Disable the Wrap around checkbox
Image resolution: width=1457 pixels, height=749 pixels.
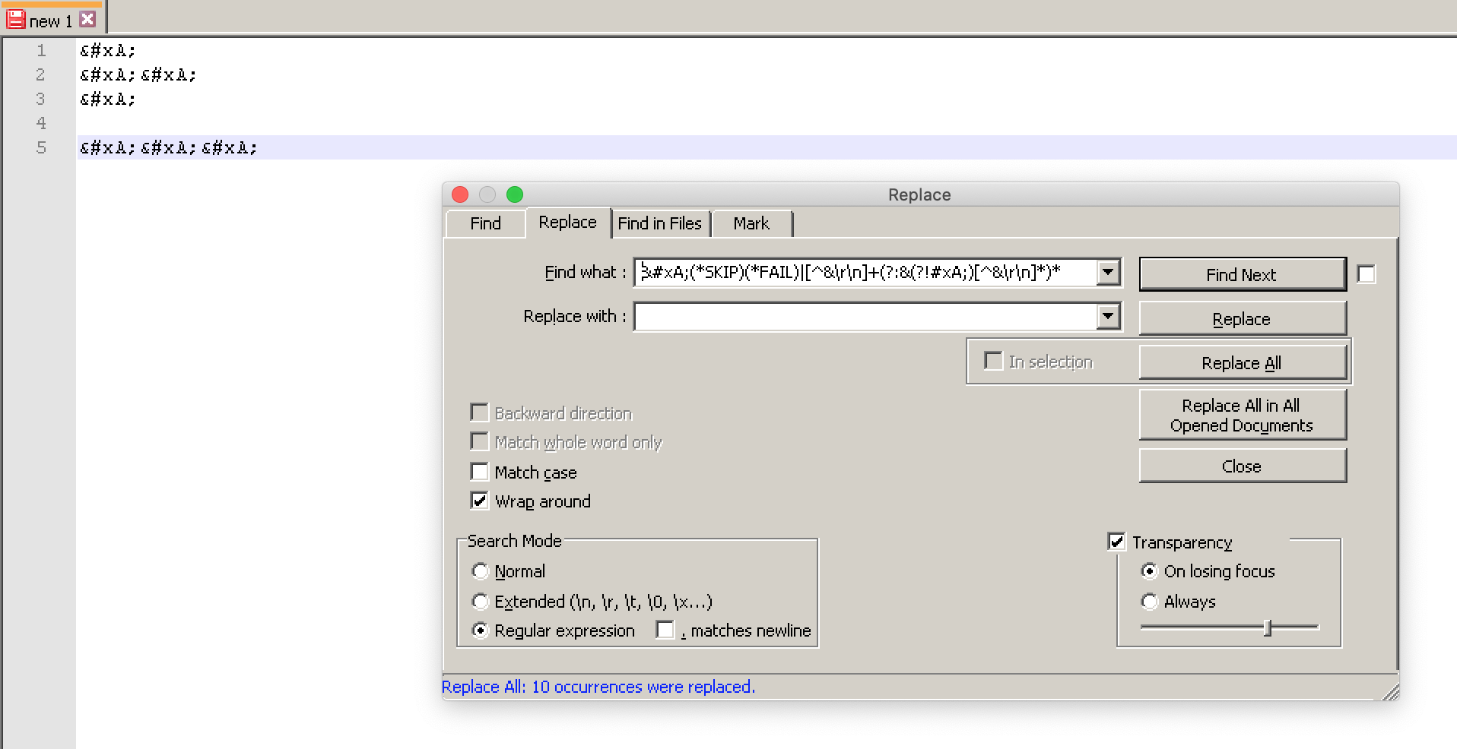pos(480,501)
